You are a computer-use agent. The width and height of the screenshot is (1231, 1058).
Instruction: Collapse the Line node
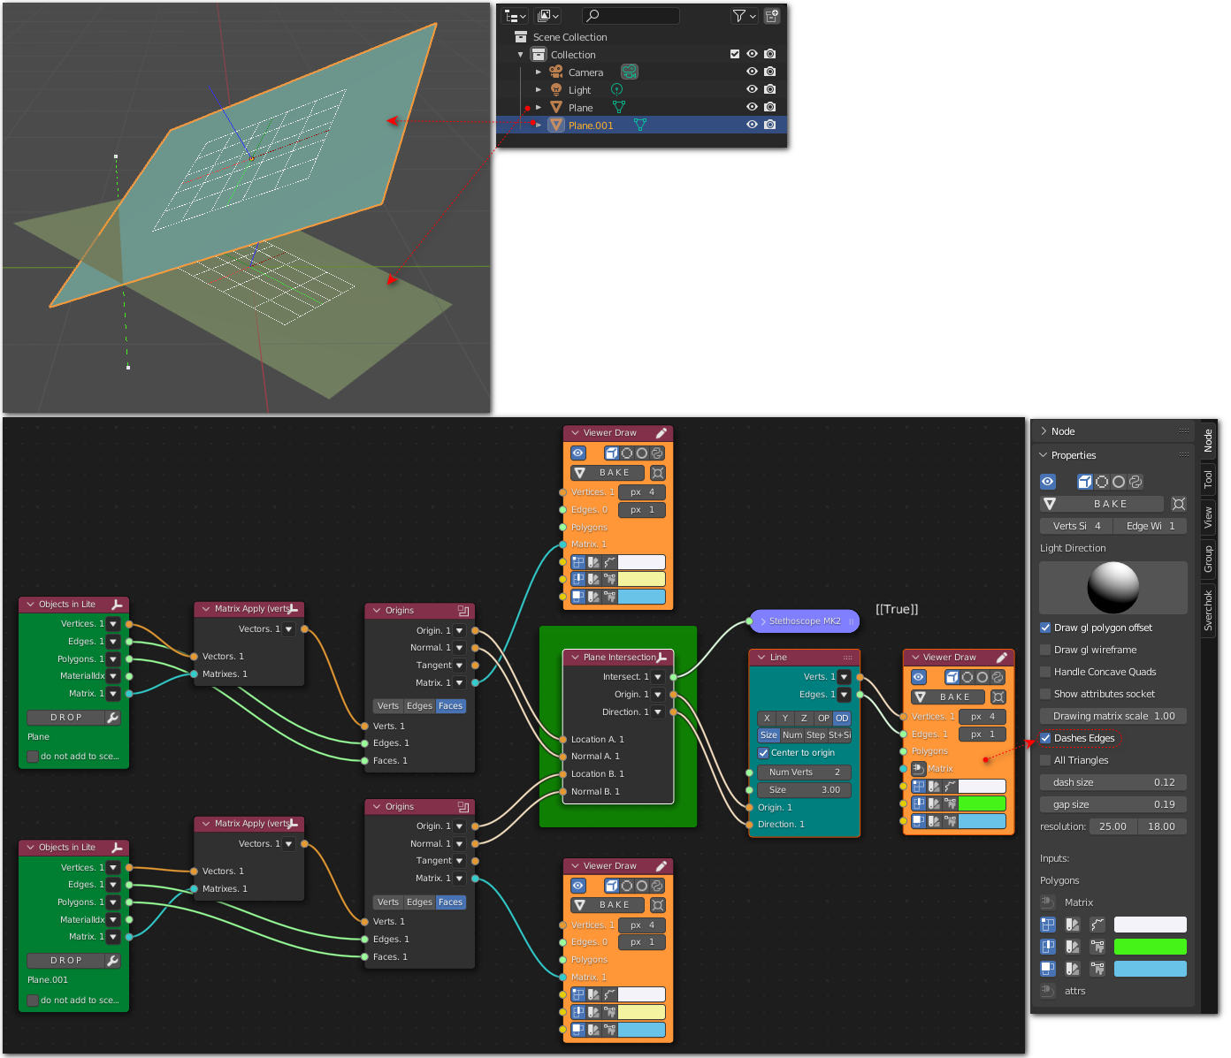(761, 658)
